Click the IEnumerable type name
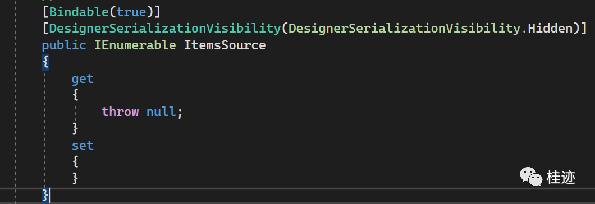This screenshot has height=204, width=595. pos(135,45)
